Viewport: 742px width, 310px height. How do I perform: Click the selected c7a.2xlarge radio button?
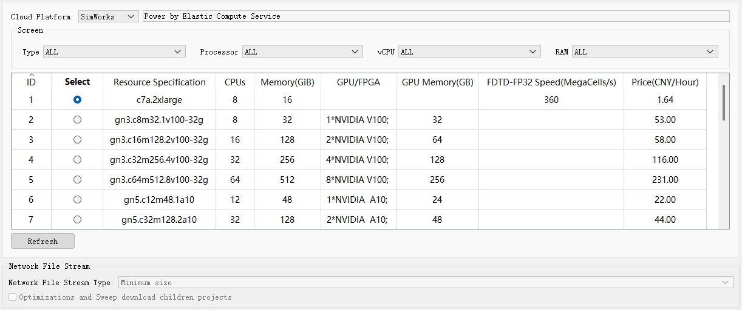[77, 100]
